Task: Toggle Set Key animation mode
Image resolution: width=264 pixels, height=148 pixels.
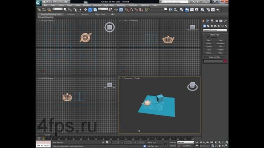Action: (x=173, y=146)
